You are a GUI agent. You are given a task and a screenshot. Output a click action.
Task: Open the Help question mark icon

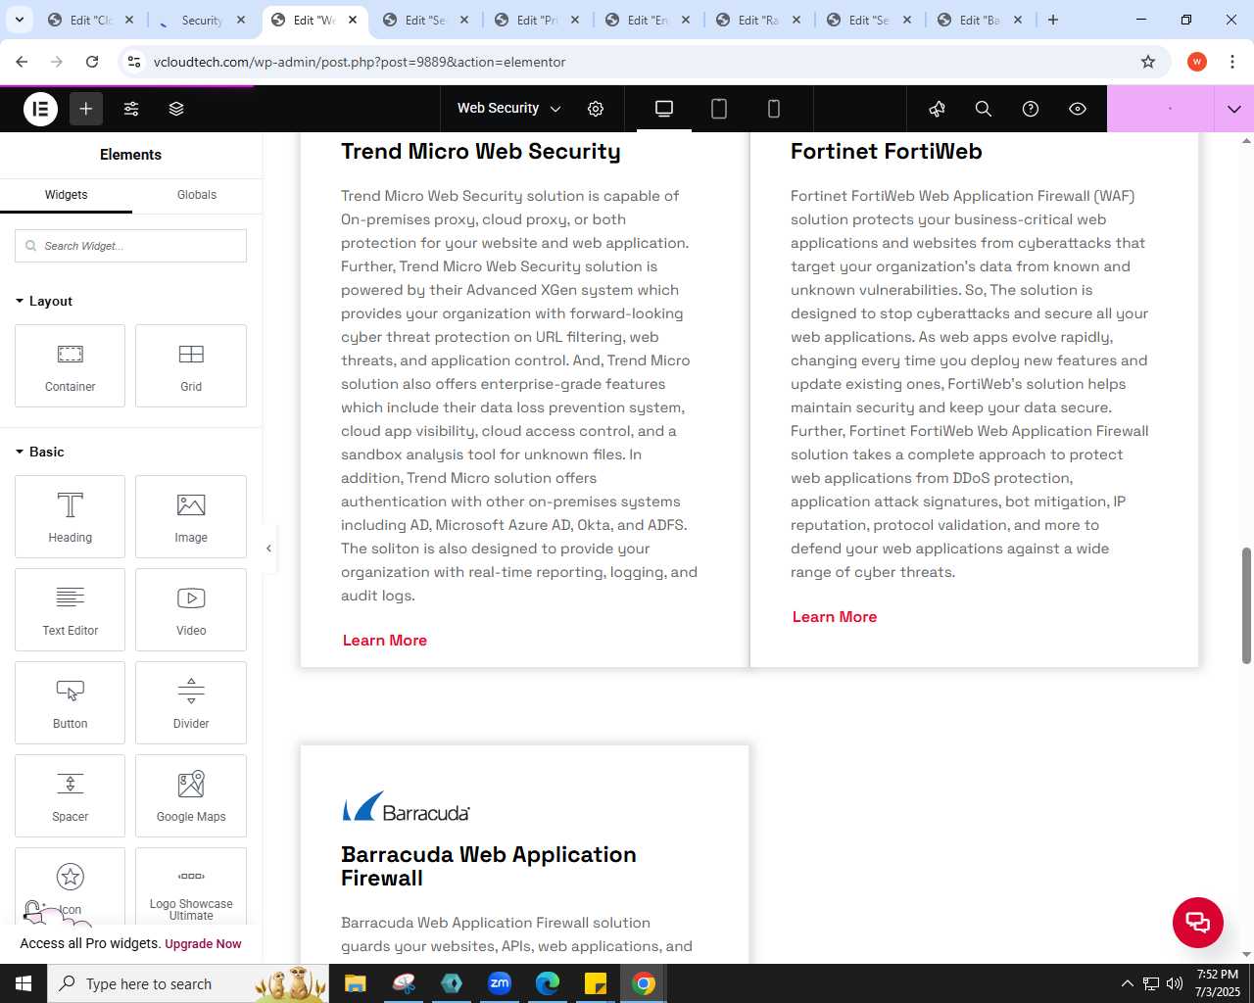[x=1031, y=109]
